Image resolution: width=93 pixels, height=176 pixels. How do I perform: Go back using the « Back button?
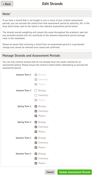[x=7, y=4]
